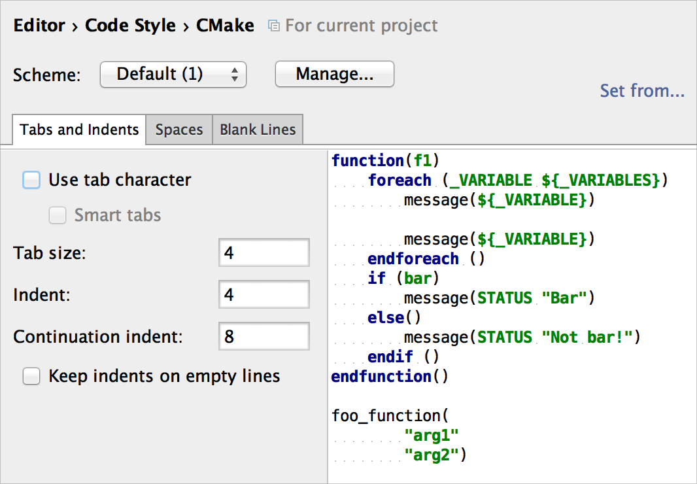Click the 'Tab size' input field
This screenshot has width=697, height=484.
click(264, 252)
